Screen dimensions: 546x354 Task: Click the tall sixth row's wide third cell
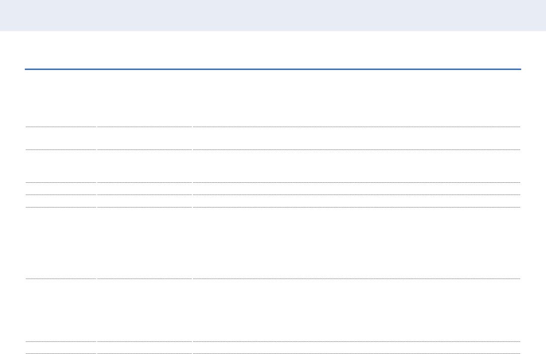[x=356, y=243]
